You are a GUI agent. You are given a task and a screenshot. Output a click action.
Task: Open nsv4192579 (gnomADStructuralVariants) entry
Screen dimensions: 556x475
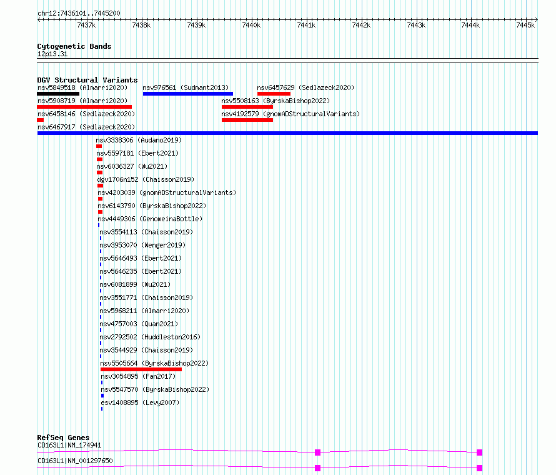[290, 114]
